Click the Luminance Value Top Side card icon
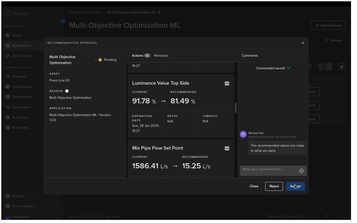The height and width of the screenshot is (223, 357). 227,83
